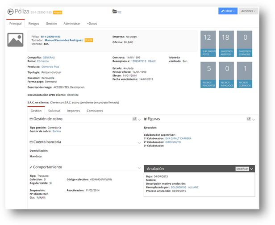The height and width of the screenshot is (225, 275).
Task: Switch to the Principal tab
Action: click(16, 24)
